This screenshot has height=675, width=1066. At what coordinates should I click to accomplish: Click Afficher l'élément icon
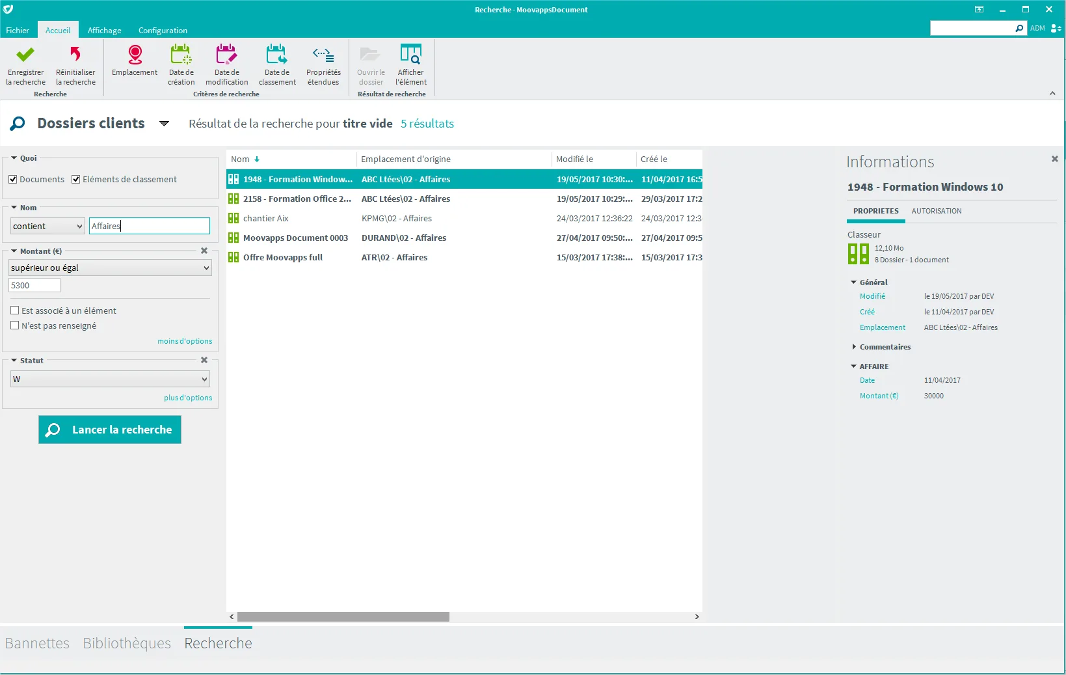411,54
